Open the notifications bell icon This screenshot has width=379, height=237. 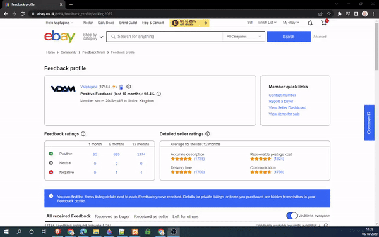310,23
